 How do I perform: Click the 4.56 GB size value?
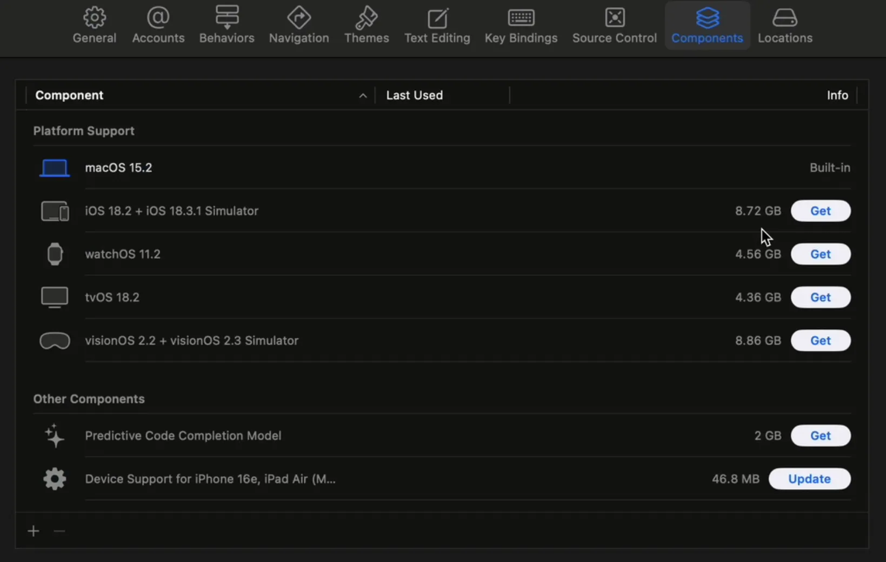click(758, 254)
